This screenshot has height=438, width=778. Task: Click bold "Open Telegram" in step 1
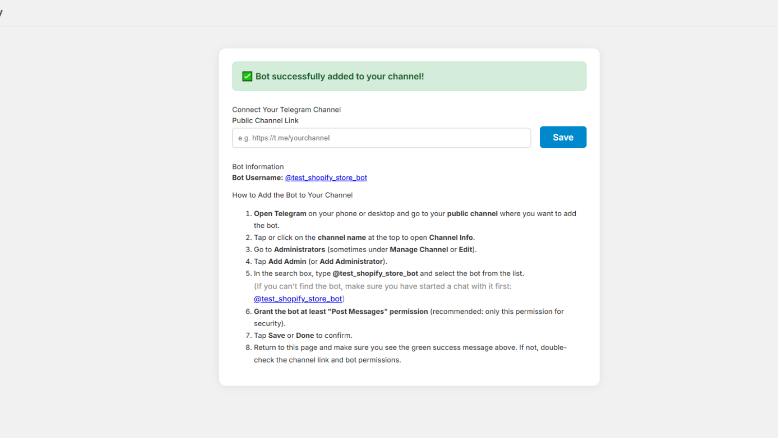280,214
